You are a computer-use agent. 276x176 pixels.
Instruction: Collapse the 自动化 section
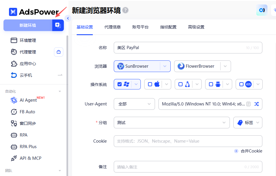click(60, 91)
